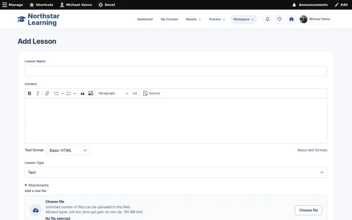Insert a bulleted list
The width and height of the screenshot is (352, 220).
point(56,93)
